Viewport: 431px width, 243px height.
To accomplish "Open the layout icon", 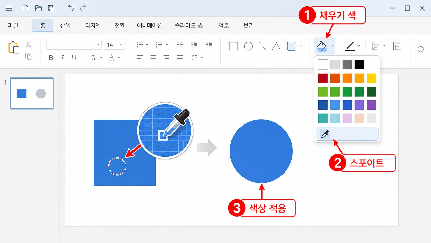I will pos(397,46).
